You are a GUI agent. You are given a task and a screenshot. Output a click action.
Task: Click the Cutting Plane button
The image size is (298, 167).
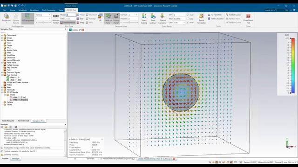click(x=116, y=19)
